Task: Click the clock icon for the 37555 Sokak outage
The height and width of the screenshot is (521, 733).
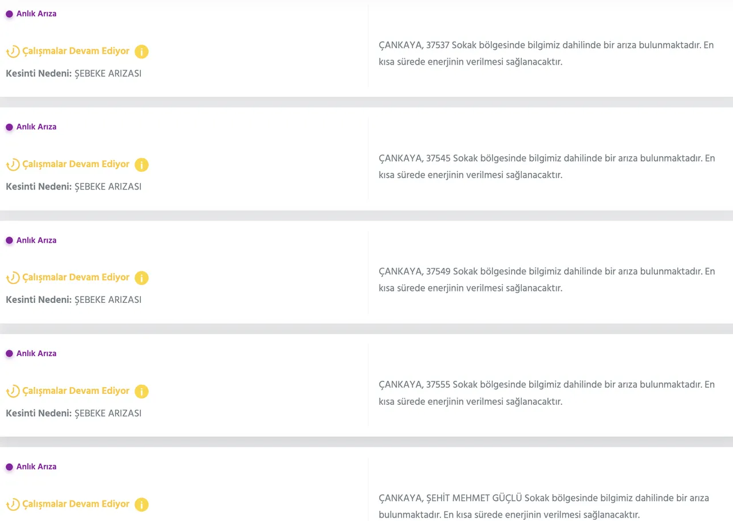Action: click(x=13, y=392)
